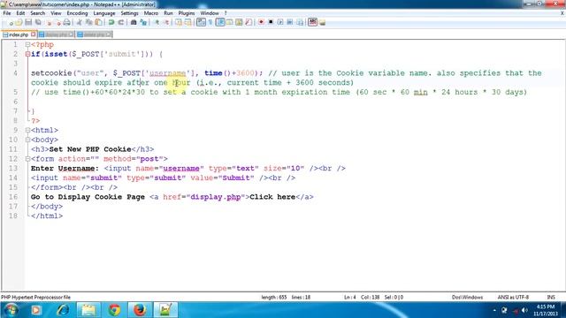
Task: Click the Save recorded macro icon
Action: [300, 22]
